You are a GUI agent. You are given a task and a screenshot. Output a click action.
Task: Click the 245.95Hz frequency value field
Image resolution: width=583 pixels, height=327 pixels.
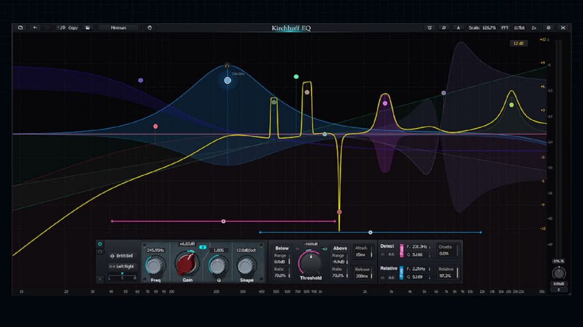[x=155, y=250]
